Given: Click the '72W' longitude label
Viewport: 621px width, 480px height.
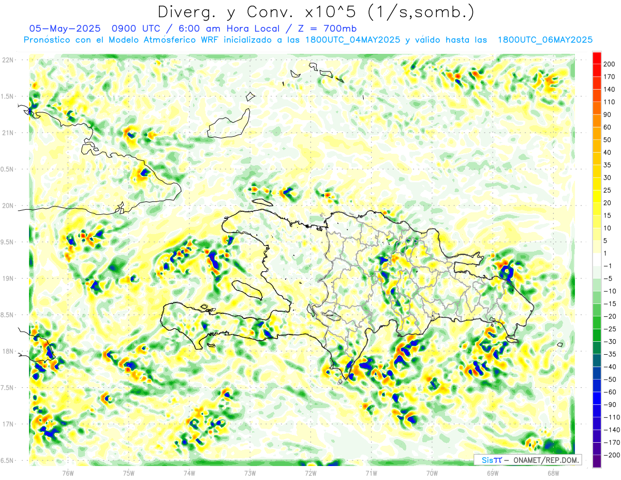Looking at the screenshot, I should (310, 473).
